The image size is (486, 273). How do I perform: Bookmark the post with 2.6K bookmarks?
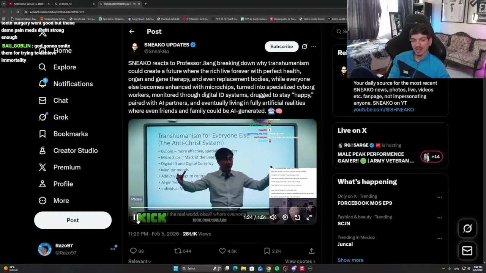[267, 251]
